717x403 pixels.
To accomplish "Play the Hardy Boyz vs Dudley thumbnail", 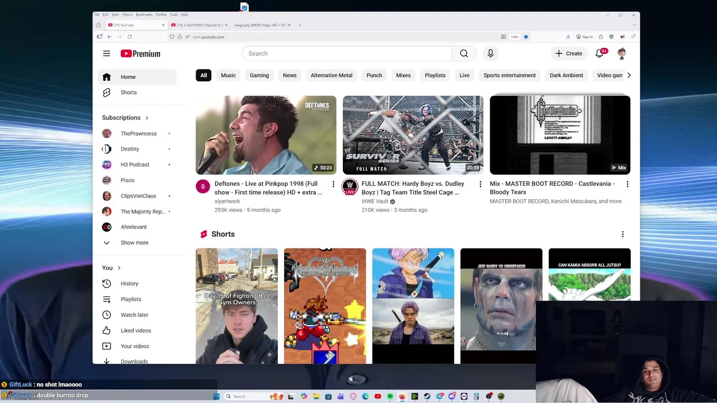I will (x=413, y=135).
